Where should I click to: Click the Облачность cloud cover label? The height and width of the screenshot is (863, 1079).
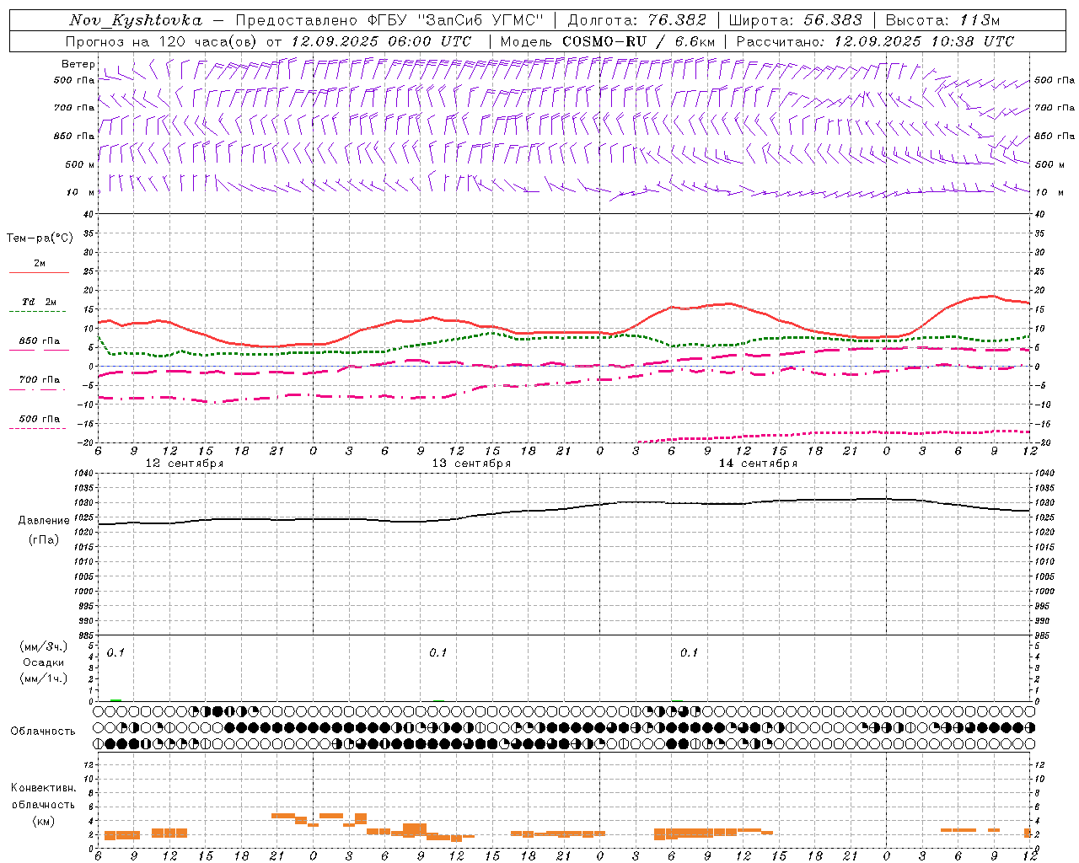[x=43, y=732]
